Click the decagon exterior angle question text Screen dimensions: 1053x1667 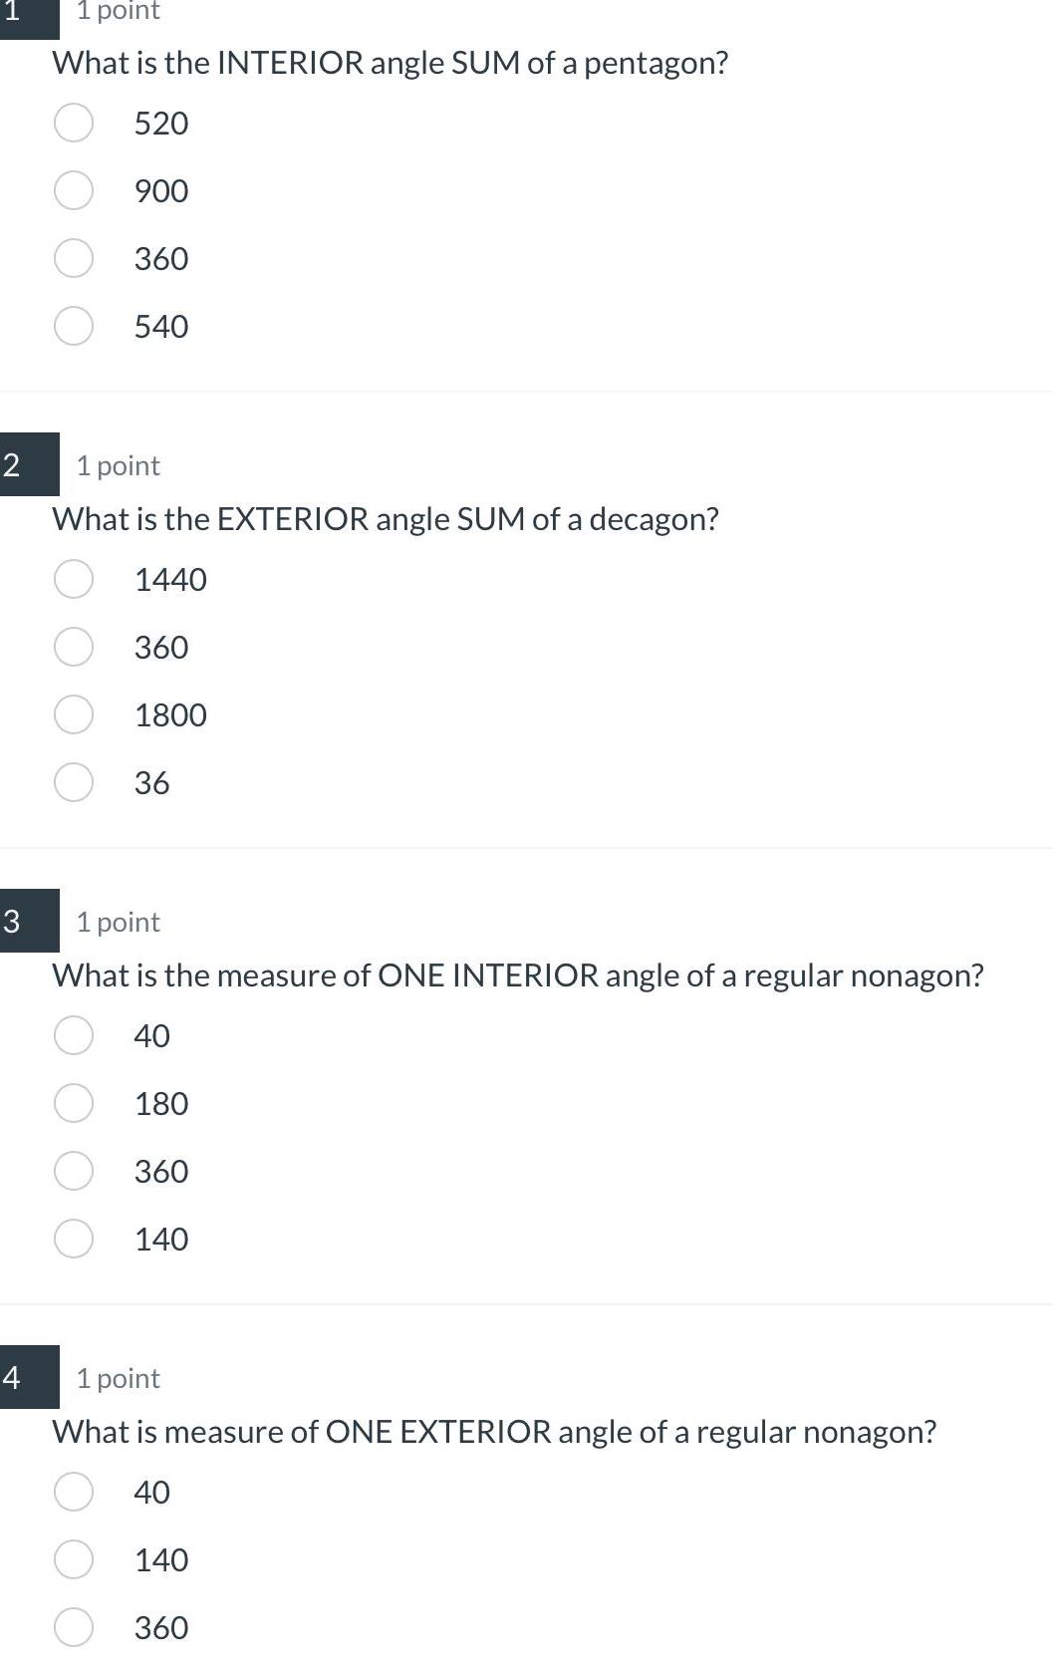tap(386, 518)
